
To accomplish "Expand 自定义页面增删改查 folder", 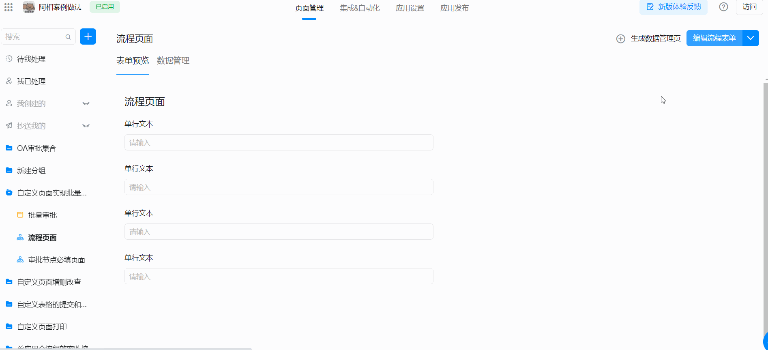I will [x=49, y=282].
